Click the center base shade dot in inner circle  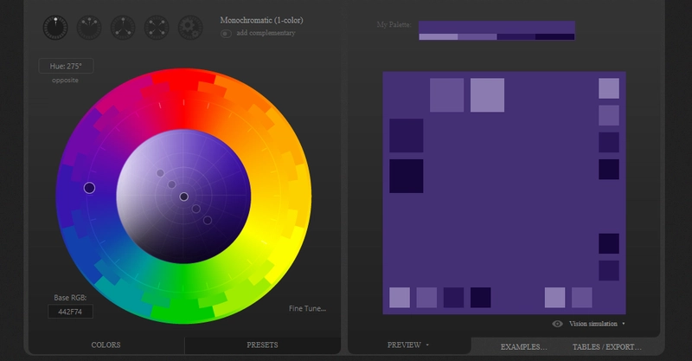[x=183, y=197]
